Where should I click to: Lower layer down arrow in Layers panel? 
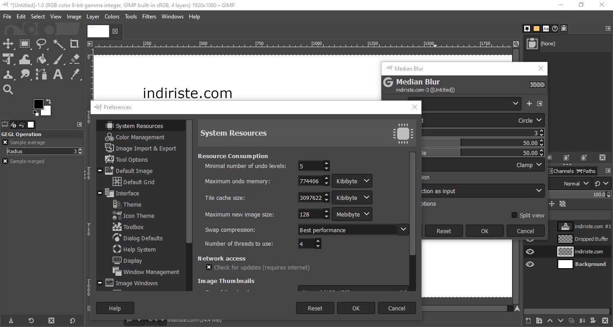560,321
